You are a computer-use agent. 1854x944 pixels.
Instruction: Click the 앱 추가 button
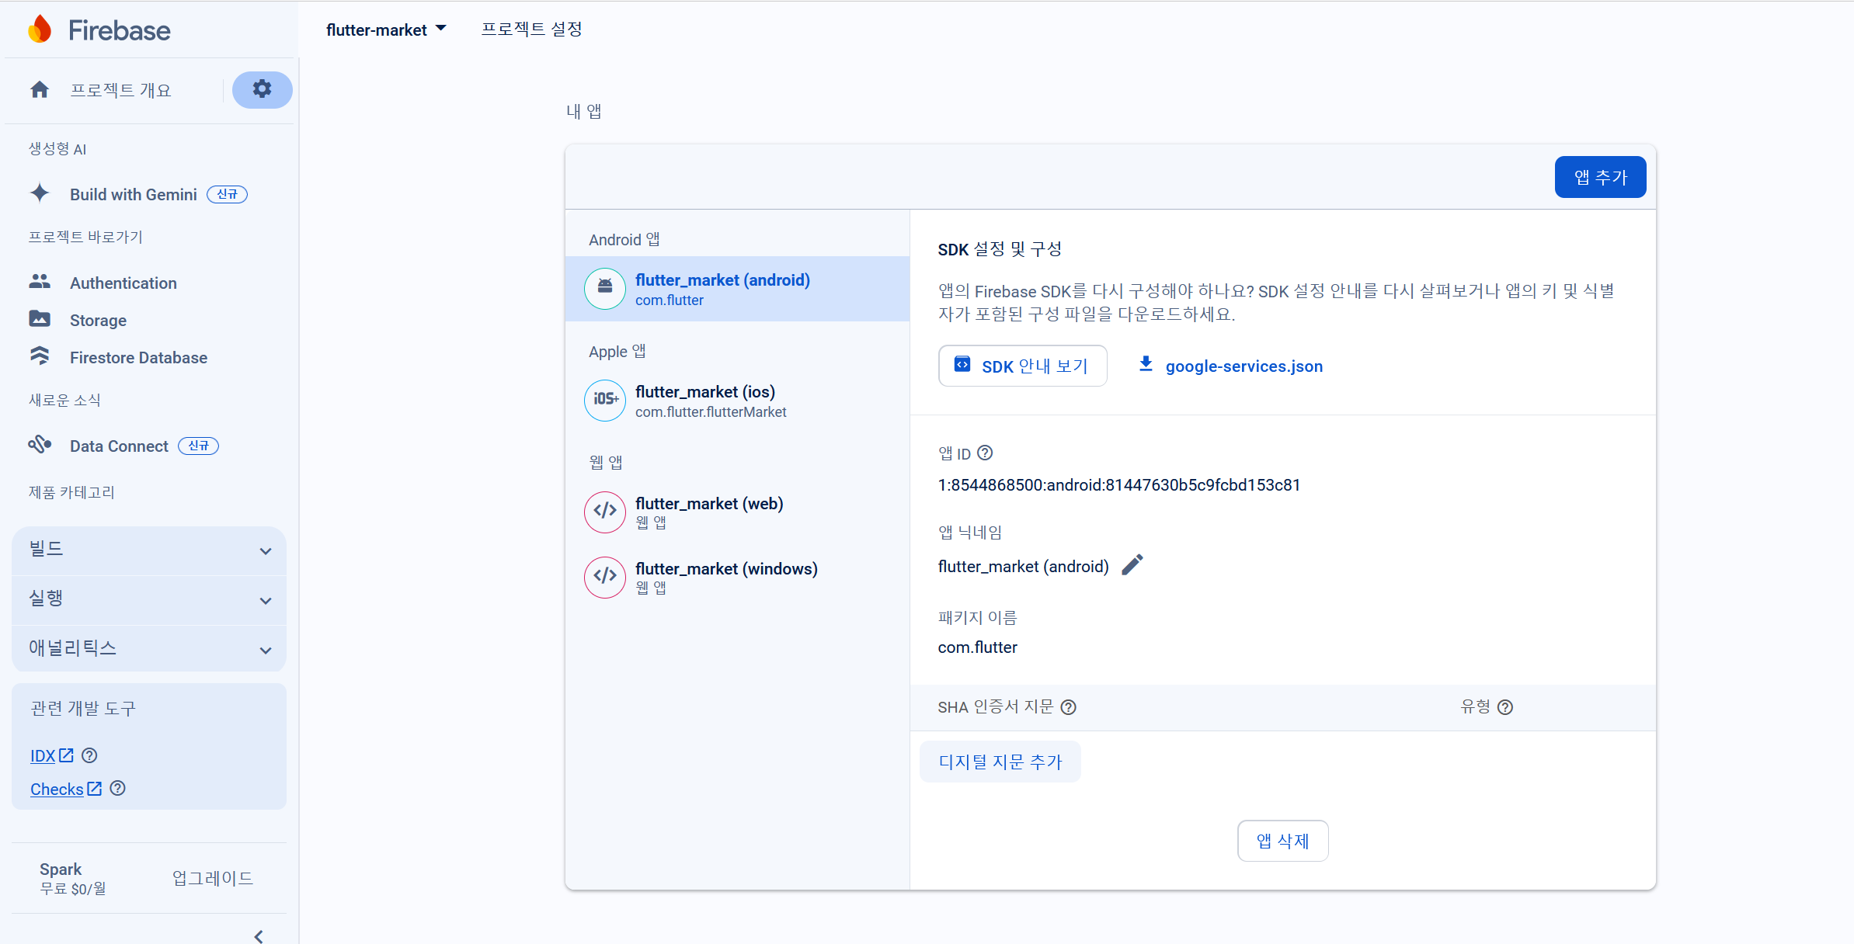(x=1599, y=177)
